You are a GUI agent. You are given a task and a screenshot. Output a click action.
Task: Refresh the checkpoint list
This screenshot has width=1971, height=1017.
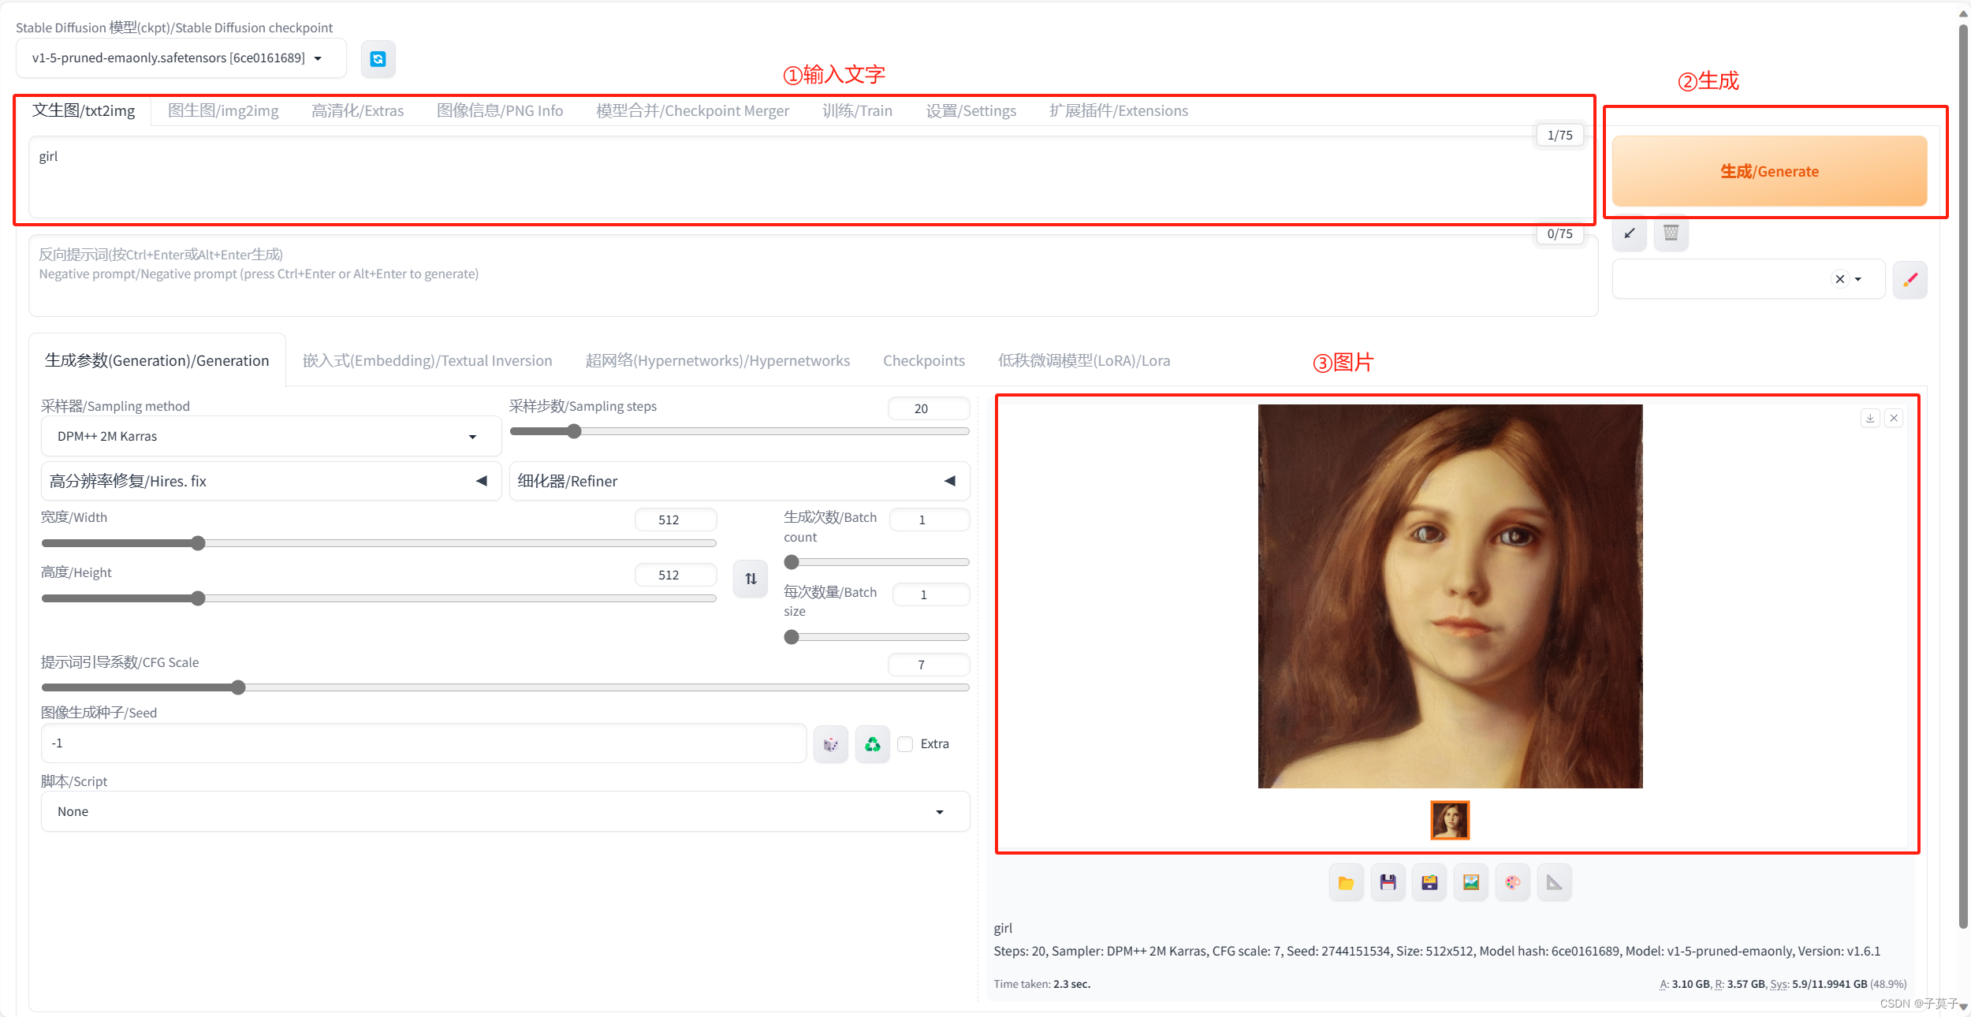tap(378, 58)
